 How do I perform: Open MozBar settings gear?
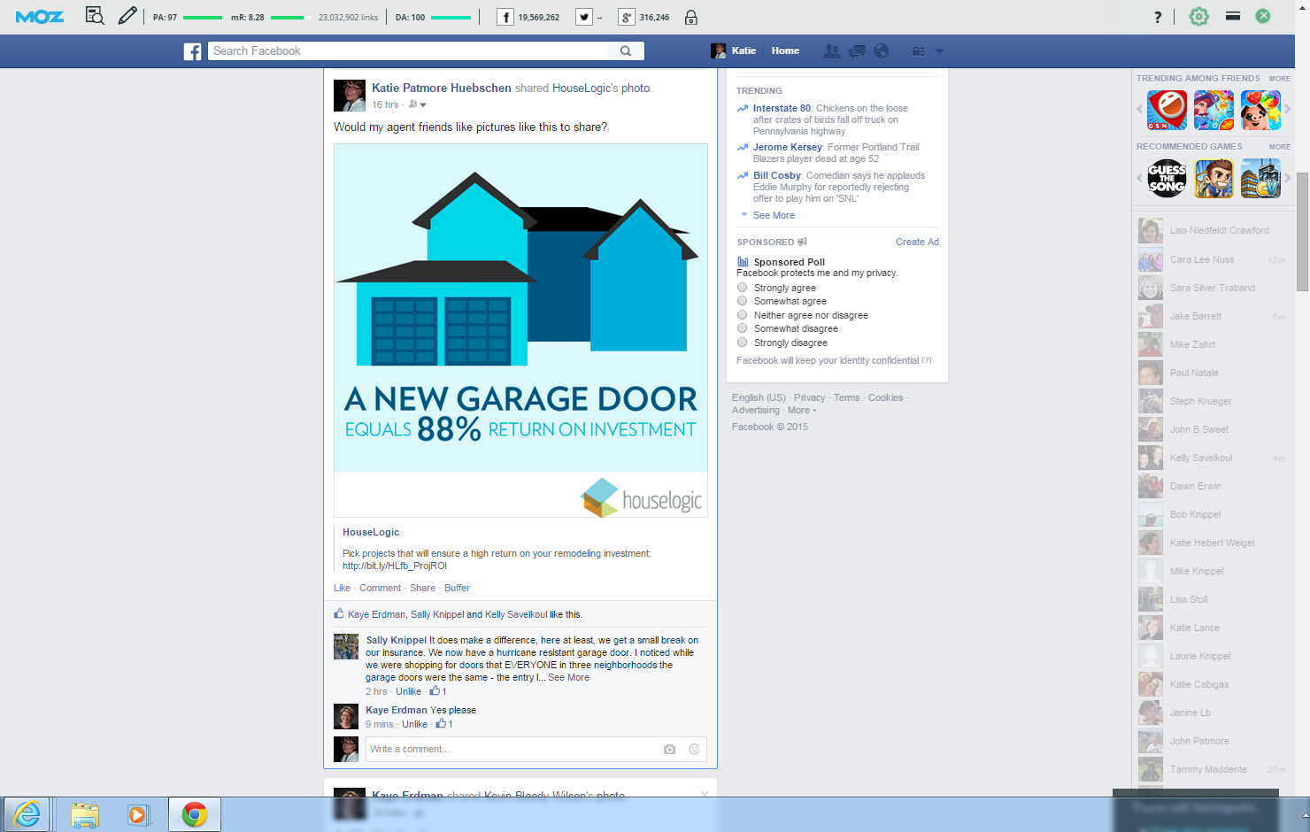[x=1199, y=16]
